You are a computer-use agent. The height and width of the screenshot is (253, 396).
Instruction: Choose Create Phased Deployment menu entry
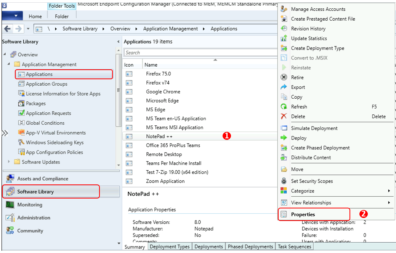click(336, 148)
